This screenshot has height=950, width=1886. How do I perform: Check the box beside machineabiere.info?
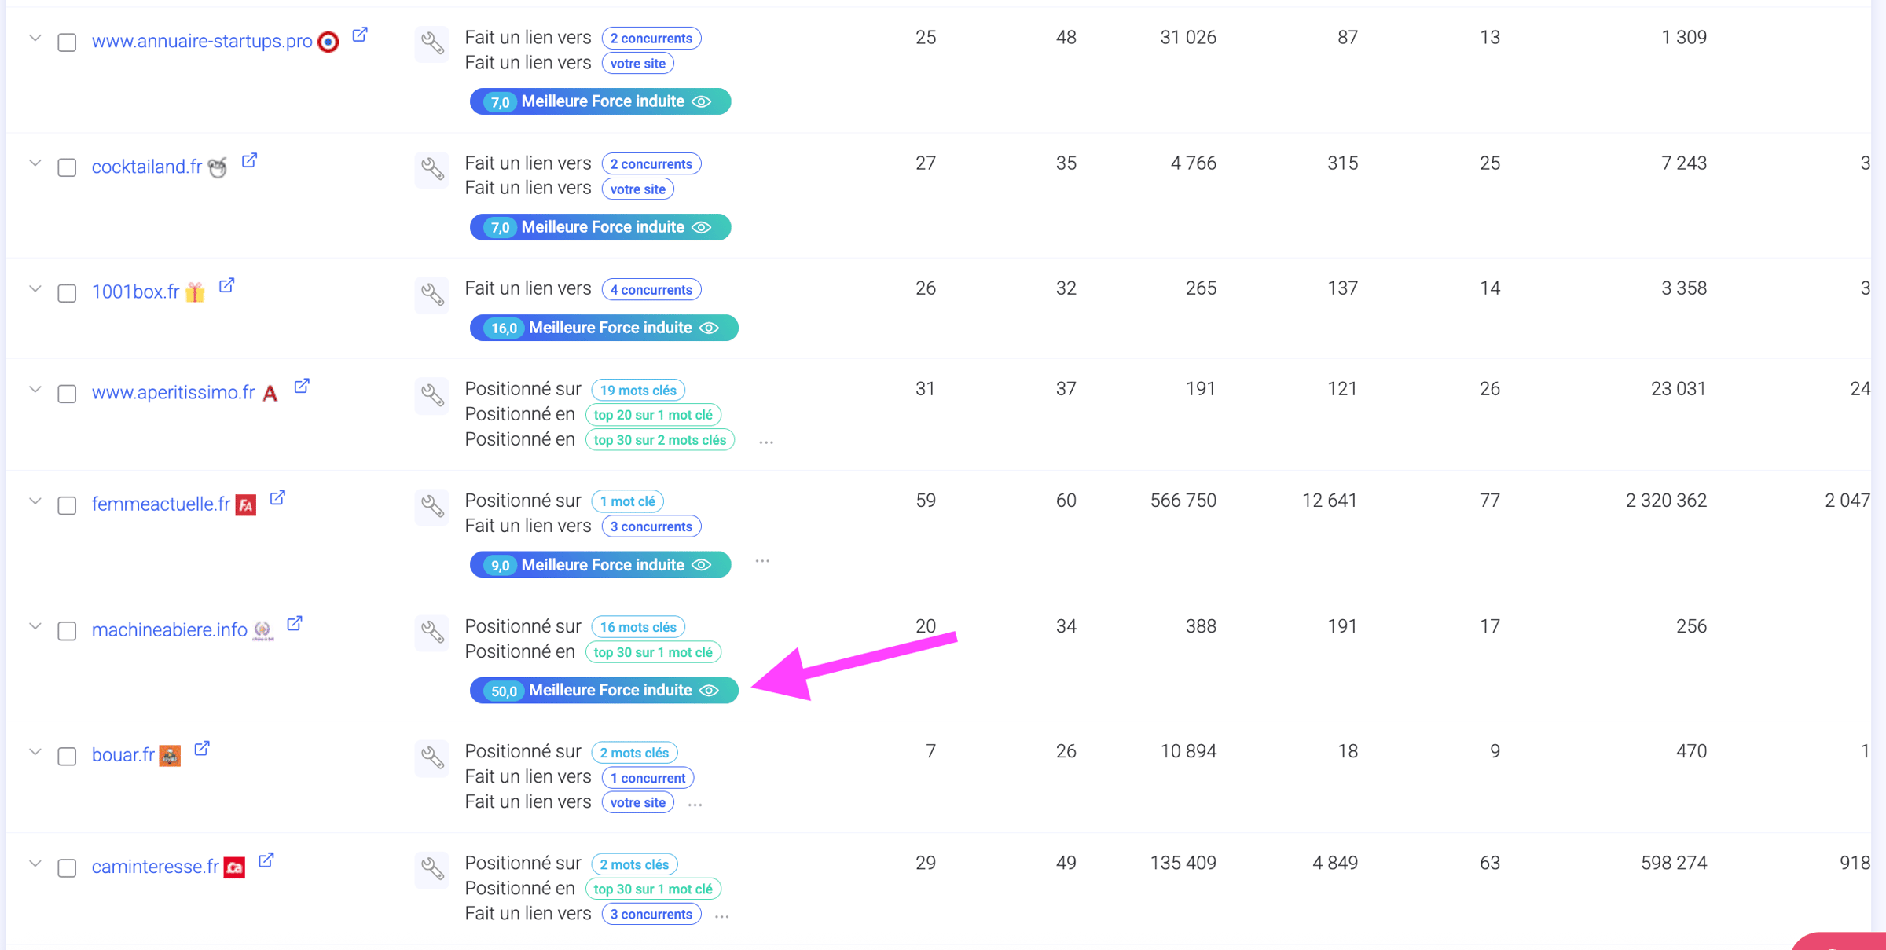pyautogui.click(x=67, y=631)
